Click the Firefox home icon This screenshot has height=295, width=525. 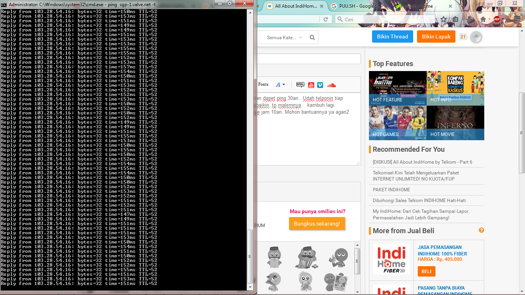point(483,19)
